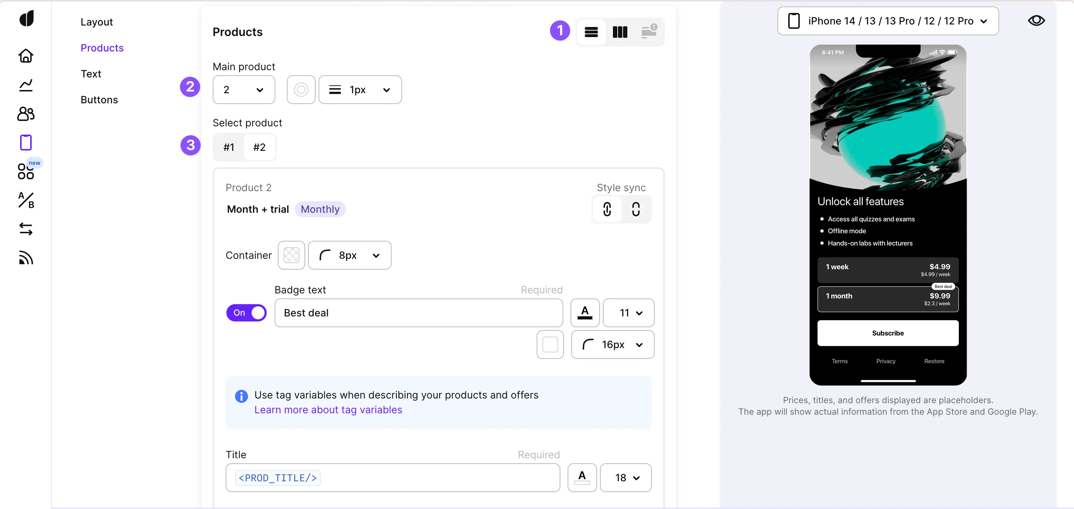The width and height of the screenshot is (1074, 509).
Task: Go to the Buttons section
Action: point(99,100)
